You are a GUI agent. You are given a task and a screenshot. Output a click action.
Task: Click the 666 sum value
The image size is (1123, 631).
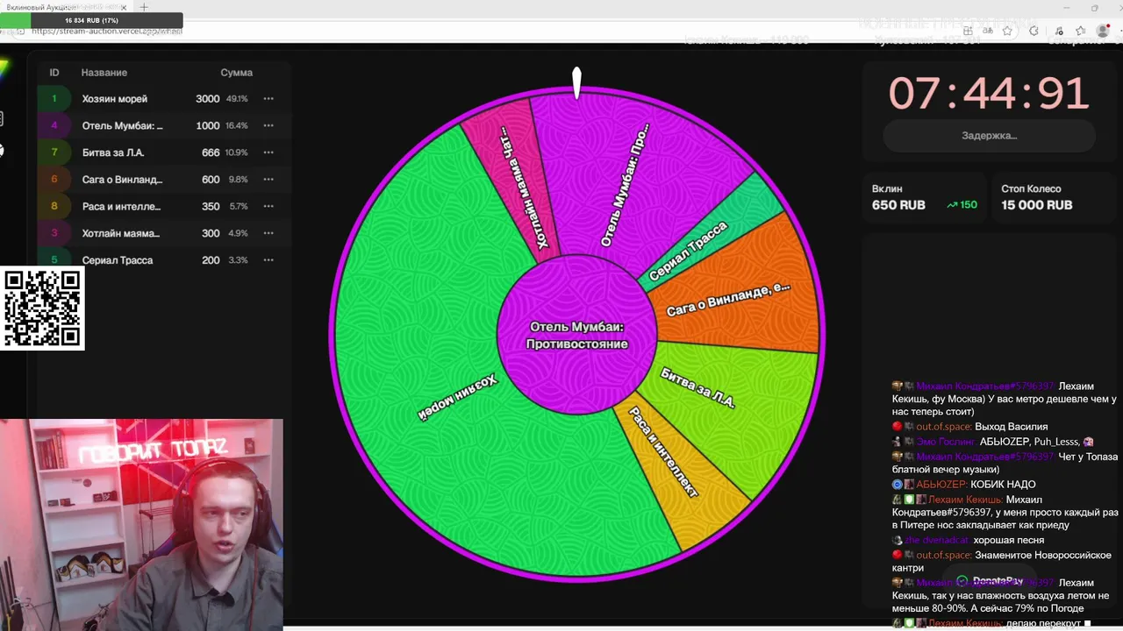211,152
